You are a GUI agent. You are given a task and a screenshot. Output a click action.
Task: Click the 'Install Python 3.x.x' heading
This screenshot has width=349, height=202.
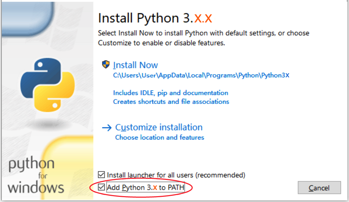pyautogui.click(x=155, y=18)
